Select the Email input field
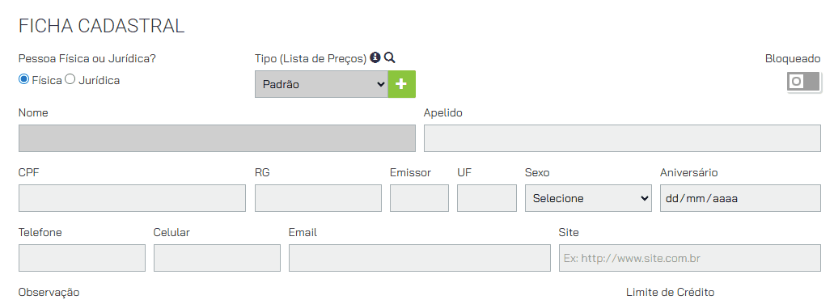The image size is (834, 300). tap(420, 258)
